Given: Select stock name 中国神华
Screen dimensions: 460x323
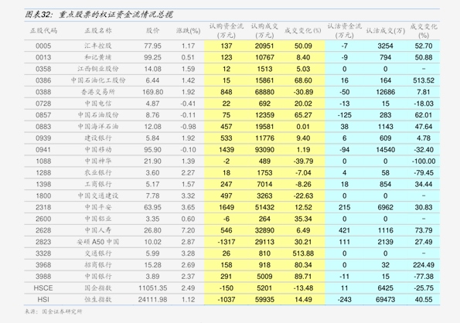Looking at the screenshot, I should [98, 161].
